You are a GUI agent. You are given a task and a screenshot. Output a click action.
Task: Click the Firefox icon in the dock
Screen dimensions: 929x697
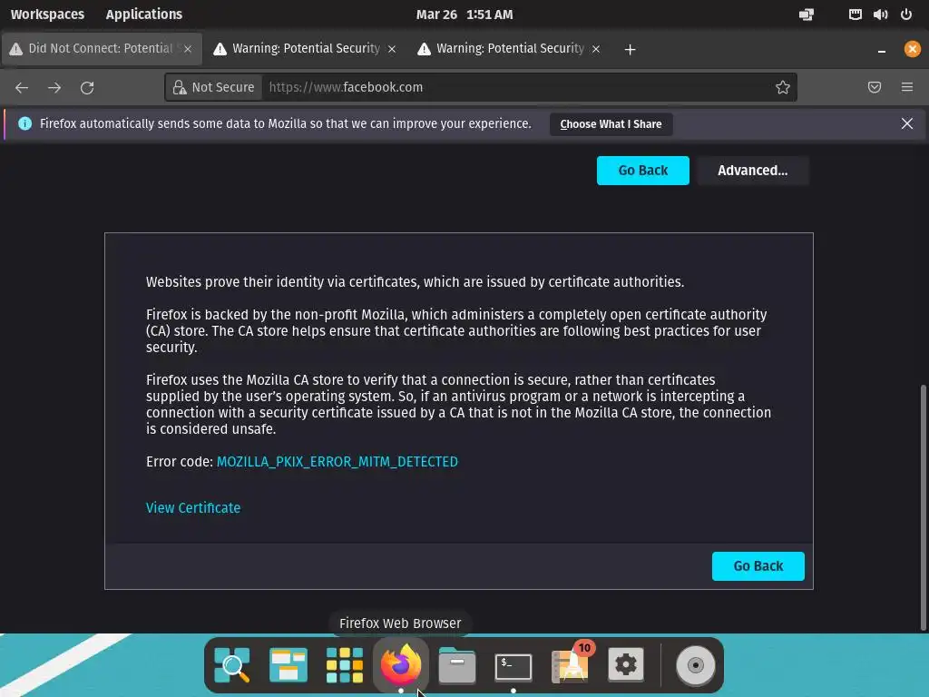pyautogui.click(x=400, y=665)
